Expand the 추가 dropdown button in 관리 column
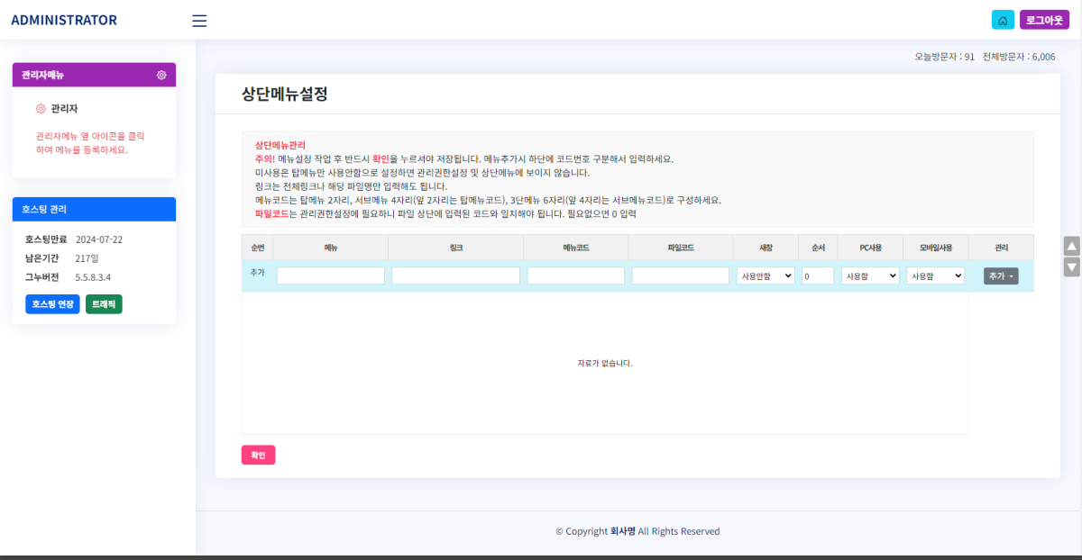The image size is (1082, 560). coord(1001,276)
